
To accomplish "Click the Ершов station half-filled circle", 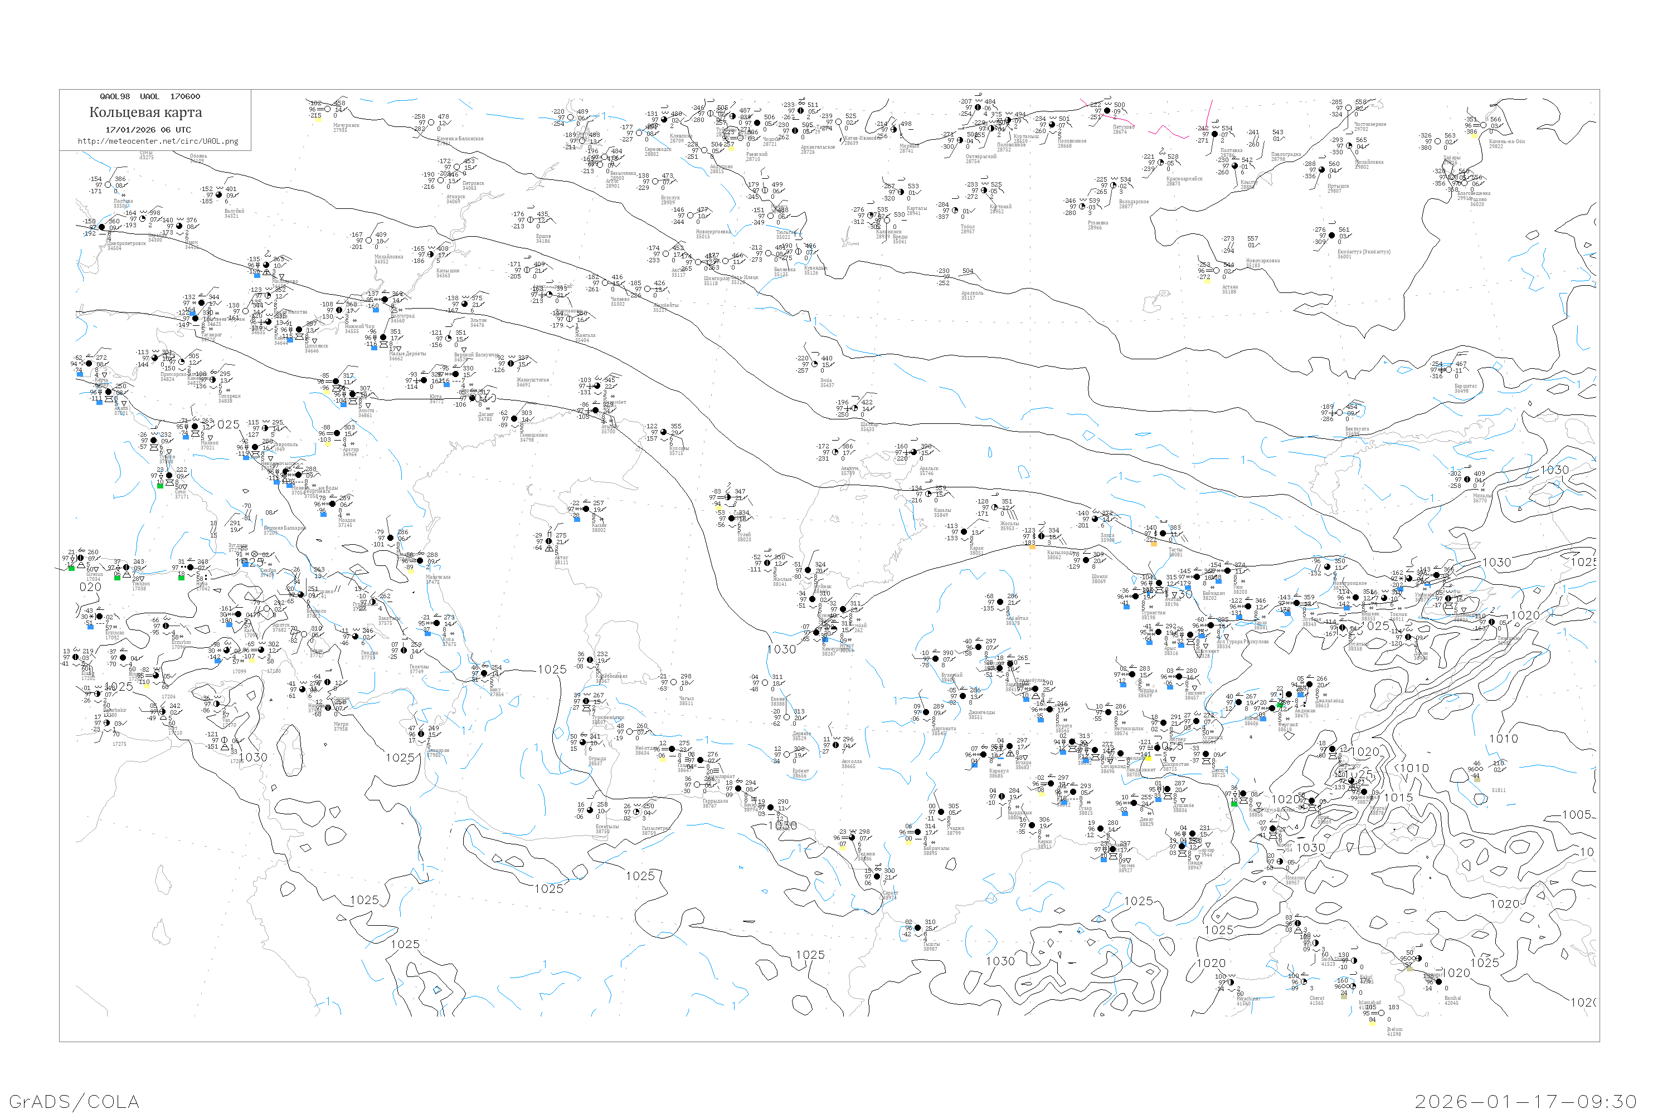I will (x=531, y=219).
